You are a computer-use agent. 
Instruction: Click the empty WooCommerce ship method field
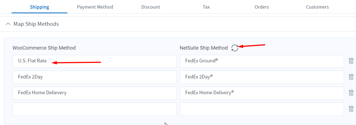click(95, 109)
